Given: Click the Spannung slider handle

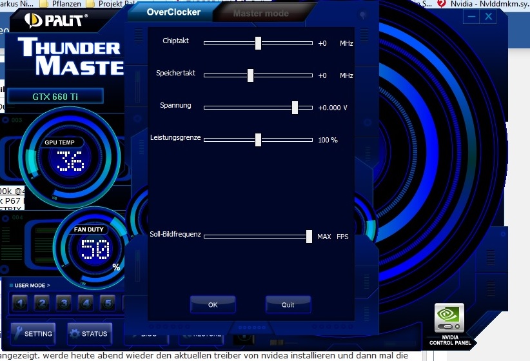Looking at the screenshot, I should (x=295, y=108).
